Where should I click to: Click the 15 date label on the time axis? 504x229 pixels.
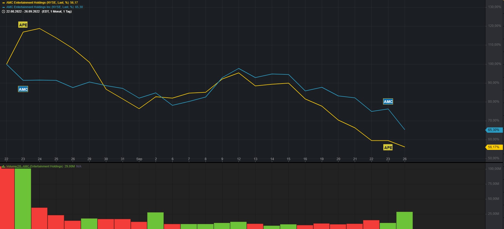288,159
